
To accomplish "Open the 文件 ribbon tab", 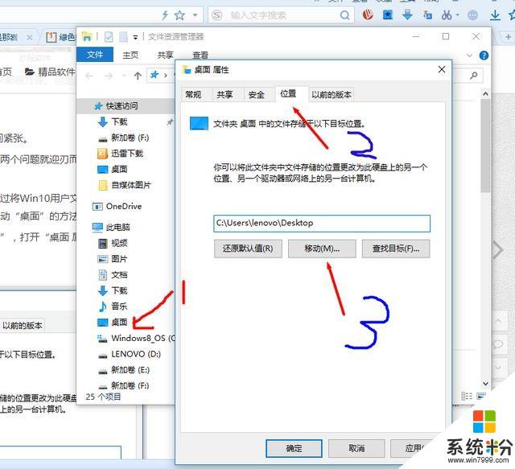I will pos(95,55).
